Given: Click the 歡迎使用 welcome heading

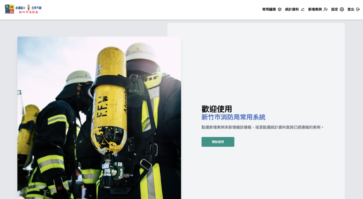Looking at the screenshot, I should [217, 108].
